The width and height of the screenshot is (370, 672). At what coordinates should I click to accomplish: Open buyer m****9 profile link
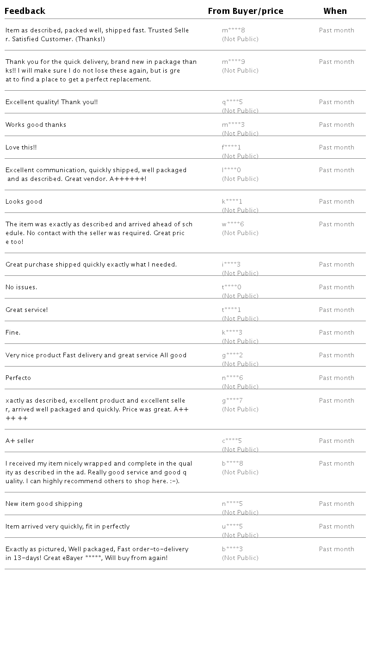coord(234,62)
